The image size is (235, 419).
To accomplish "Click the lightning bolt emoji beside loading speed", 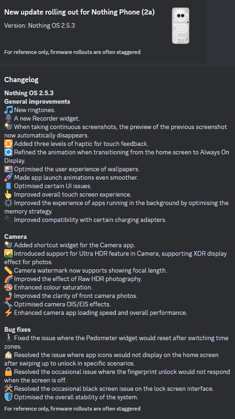I will [x=8, y=312].
